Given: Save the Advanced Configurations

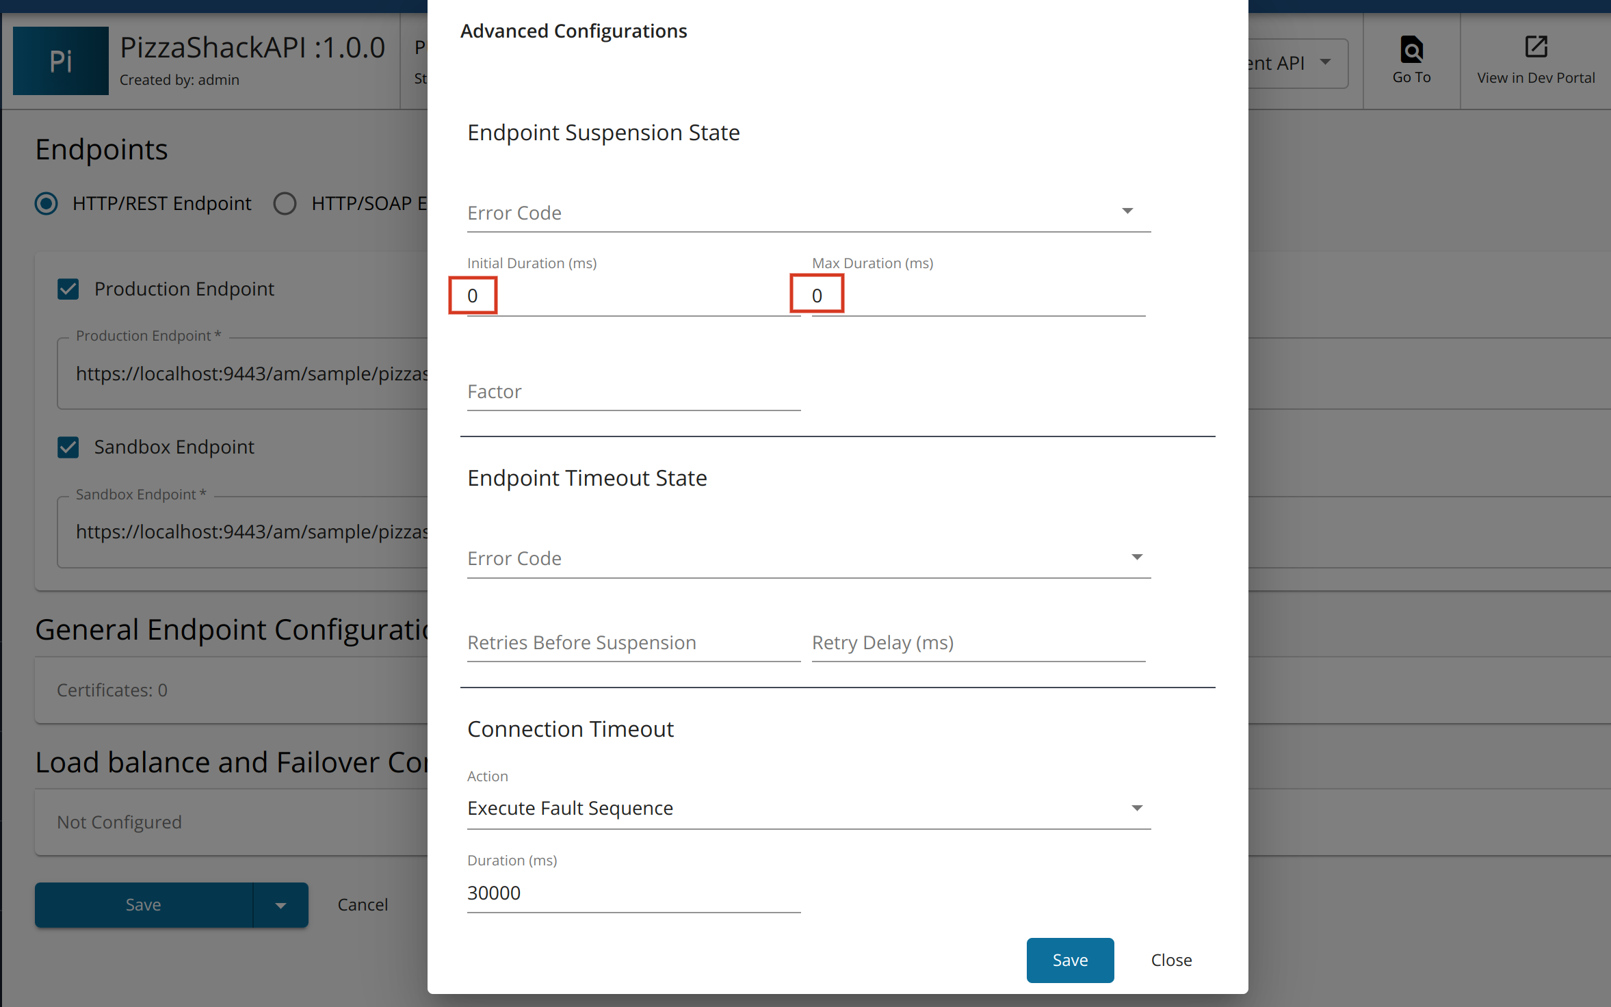Looking at the screenshot, I should point(1070,960).
